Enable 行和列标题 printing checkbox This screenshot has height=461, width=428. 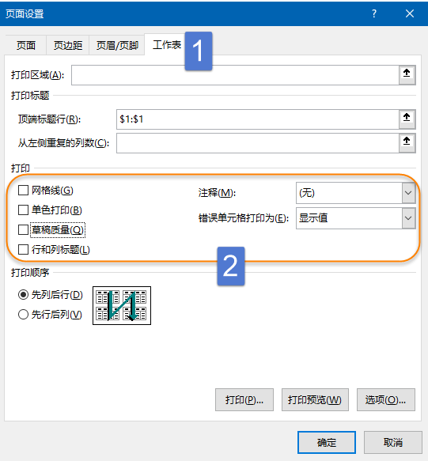(23, 250)
